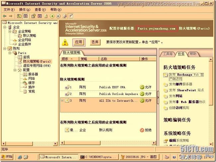Go back with the green left arrow
Image resolution: width=216 pixels, height=162 pixels.
click(5, 16)
